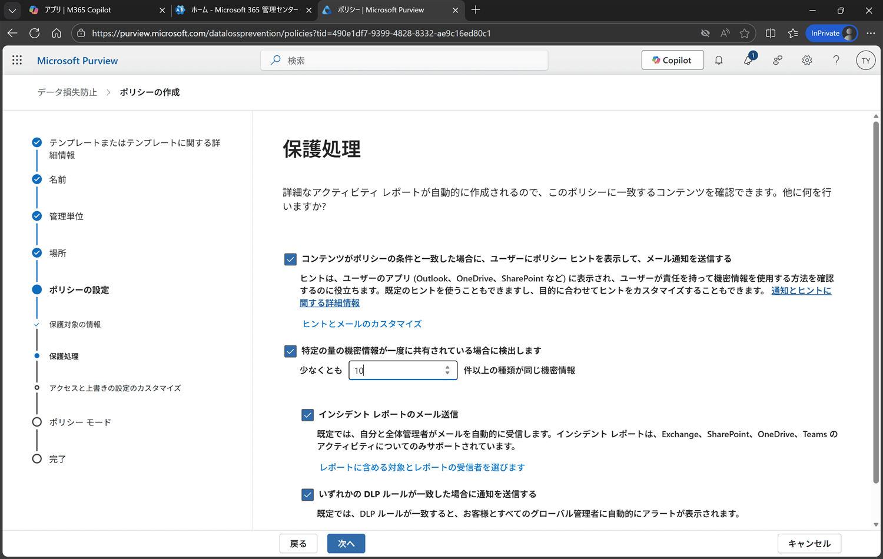Click ヒントとメールのカスタマイズ link
883x559 pixels.
tap(362, 324)
